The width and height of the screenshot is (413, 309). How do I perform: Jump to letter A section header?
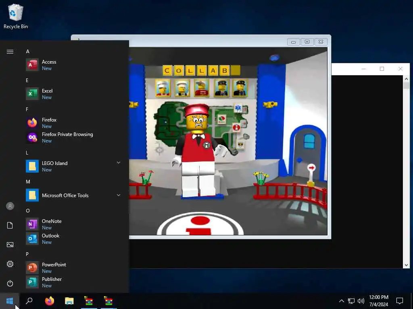coord(28,51)
